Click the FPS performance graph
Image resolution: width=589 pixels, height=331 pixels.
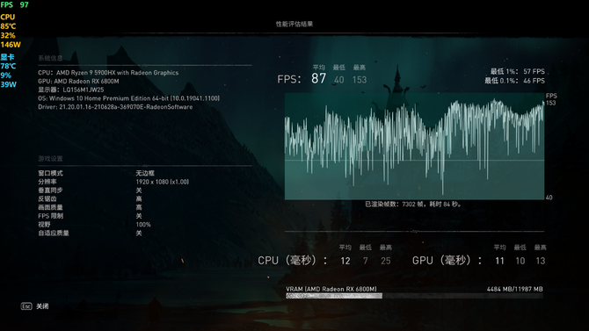414,147
